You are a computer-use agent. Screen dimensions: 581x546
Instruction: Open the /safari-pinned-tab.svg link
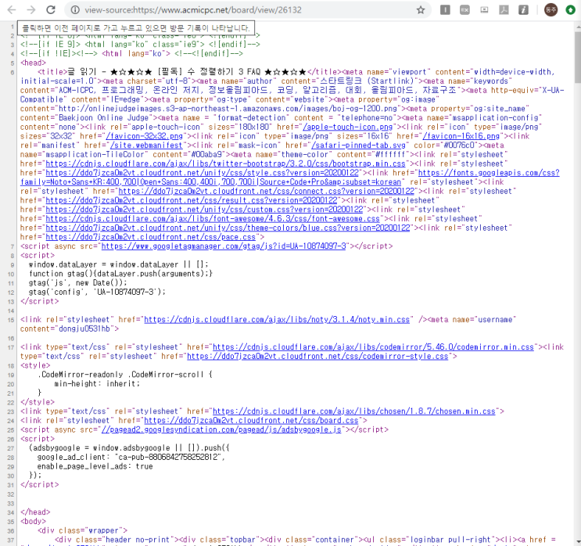358,145
